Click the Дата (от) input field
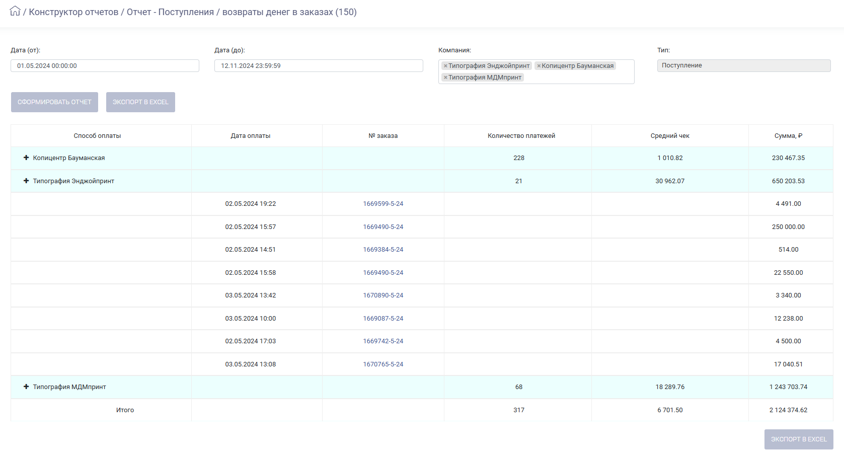The image size is (844, 456). 105,65
